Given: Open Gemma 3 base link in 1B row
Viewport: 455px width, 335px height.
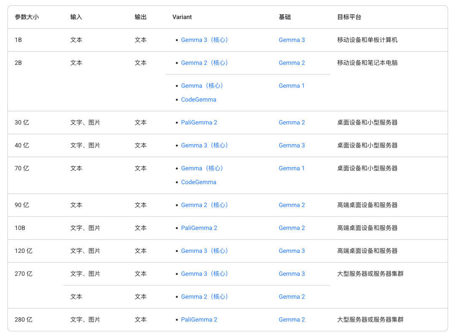Looking at the screenshot, I should tap(292, 40).
